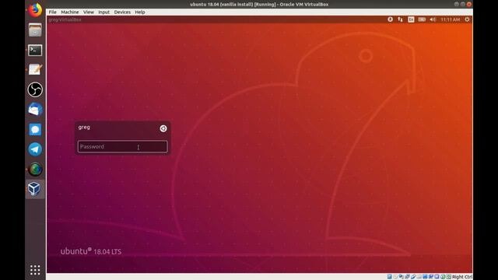Open the Machine menu
The image size is (498, 280).
pyautogui.click(x=70, y=12)
